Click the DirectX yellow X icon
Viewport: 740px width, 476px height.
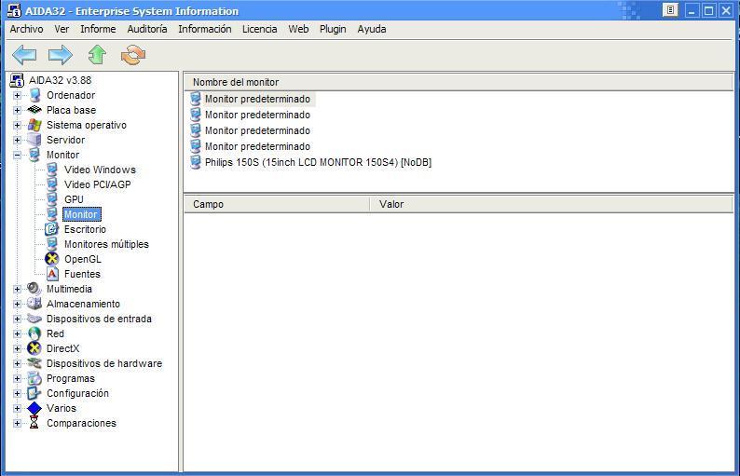34,348
